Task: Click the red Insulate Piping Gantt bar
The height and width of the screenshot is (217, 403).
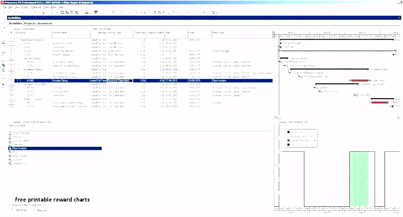Action: [x=360, y=81]
